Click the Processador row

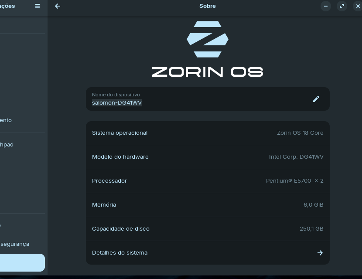point(208,181)
